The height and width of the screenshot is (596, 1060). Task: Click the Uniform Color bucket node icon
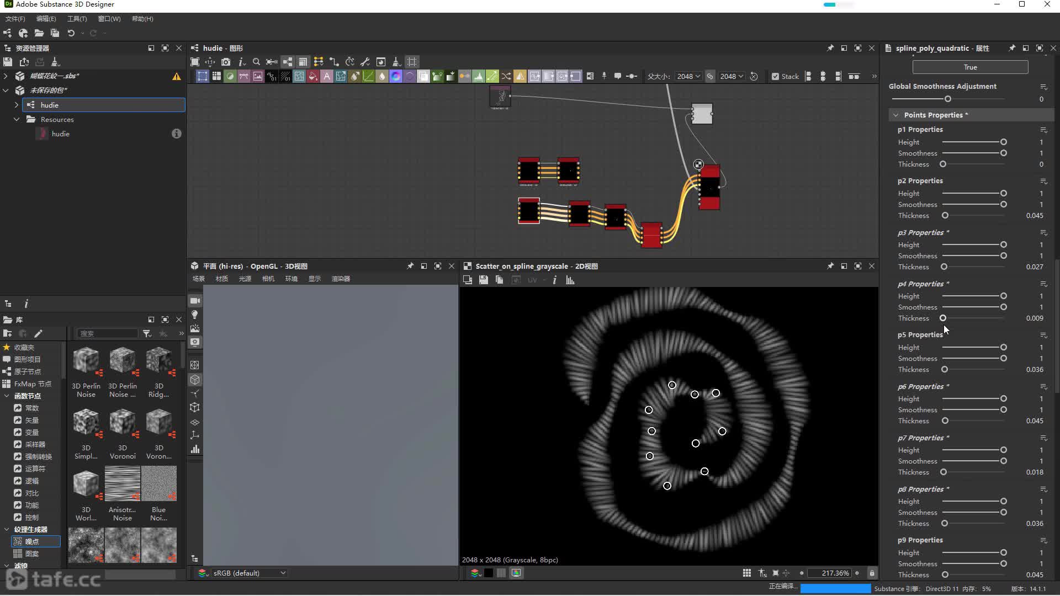point(313,77)
